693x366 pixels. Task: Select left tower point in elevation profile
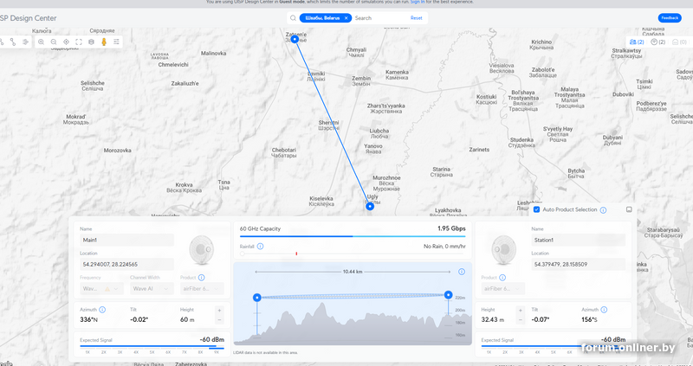click(x=257, y=298)
